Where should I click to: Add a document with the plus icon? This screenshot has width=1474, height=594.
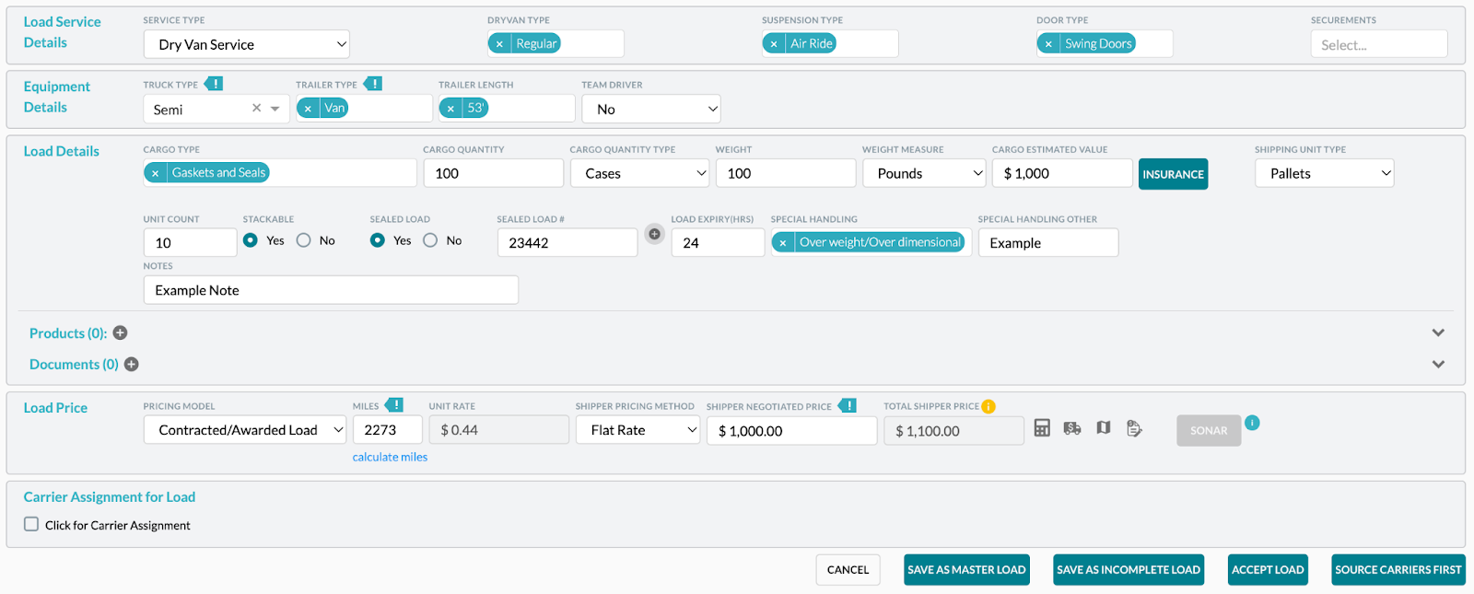132,364
